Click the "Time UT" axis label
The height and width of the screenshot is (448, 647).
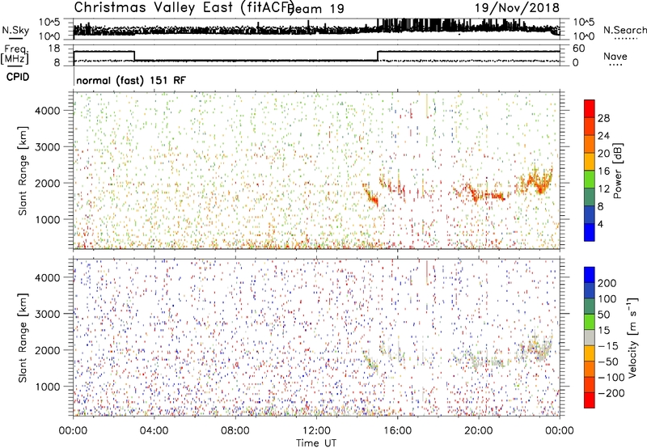(x=316, y=442)
